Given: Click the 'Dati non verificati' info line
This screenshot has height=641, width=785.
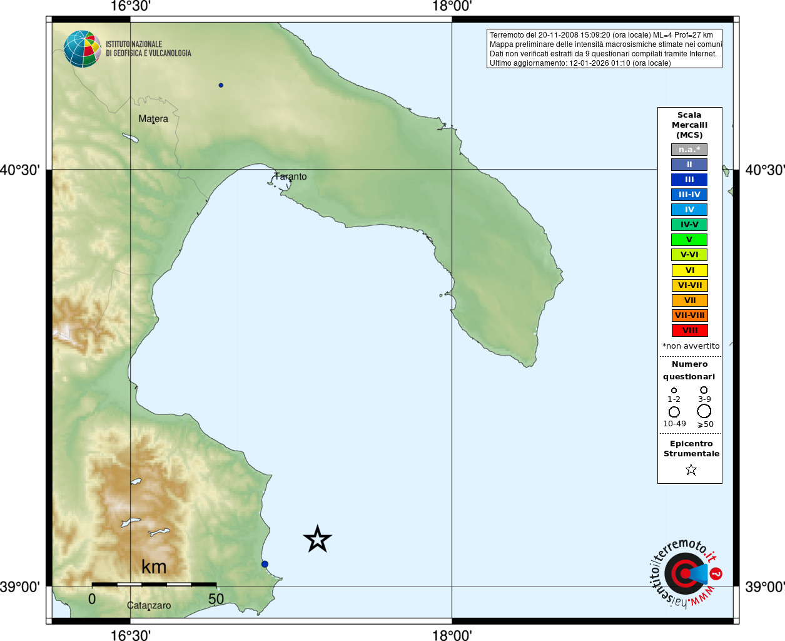Looking at the screenshot, I should [603, 54].
